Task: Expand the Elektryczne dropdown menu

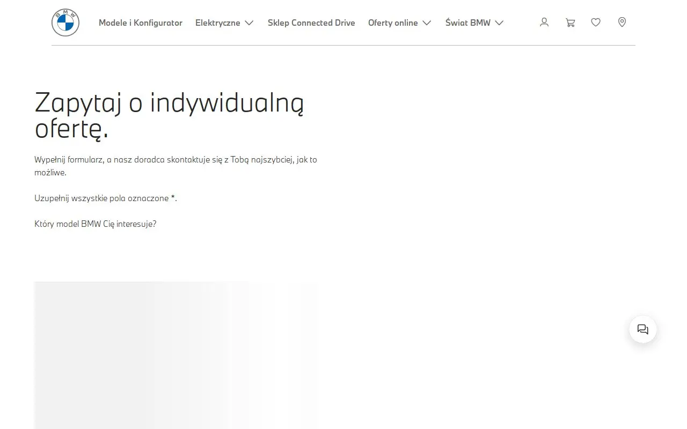Action: click(x=224, y=23)
